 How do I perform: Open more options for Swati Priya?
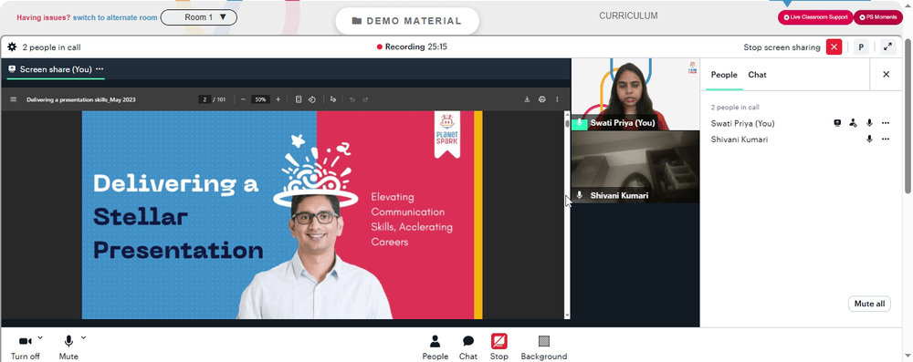886,123
